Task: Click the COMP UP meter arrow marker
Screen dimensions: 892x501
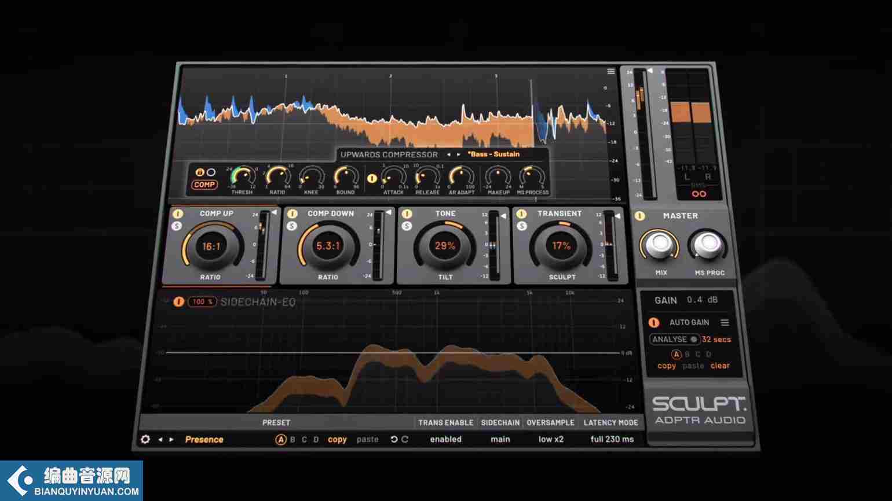Action: pos(273,213)
